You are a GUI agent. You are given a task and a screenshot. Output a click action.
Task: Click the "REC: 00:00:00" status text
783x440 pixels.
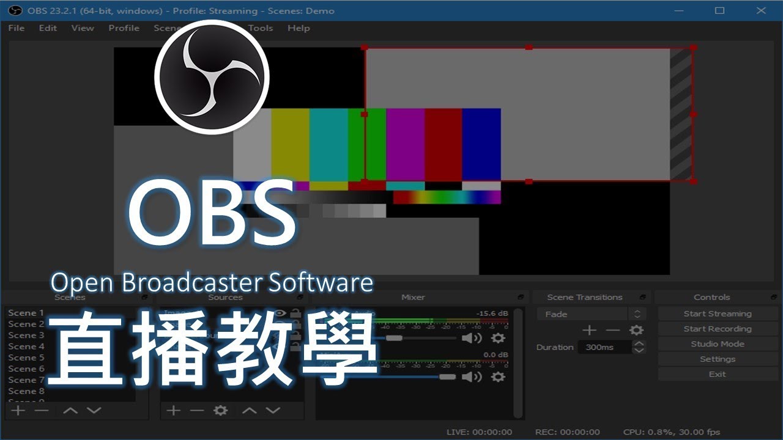pyautogui.click(x=567, y=432)
